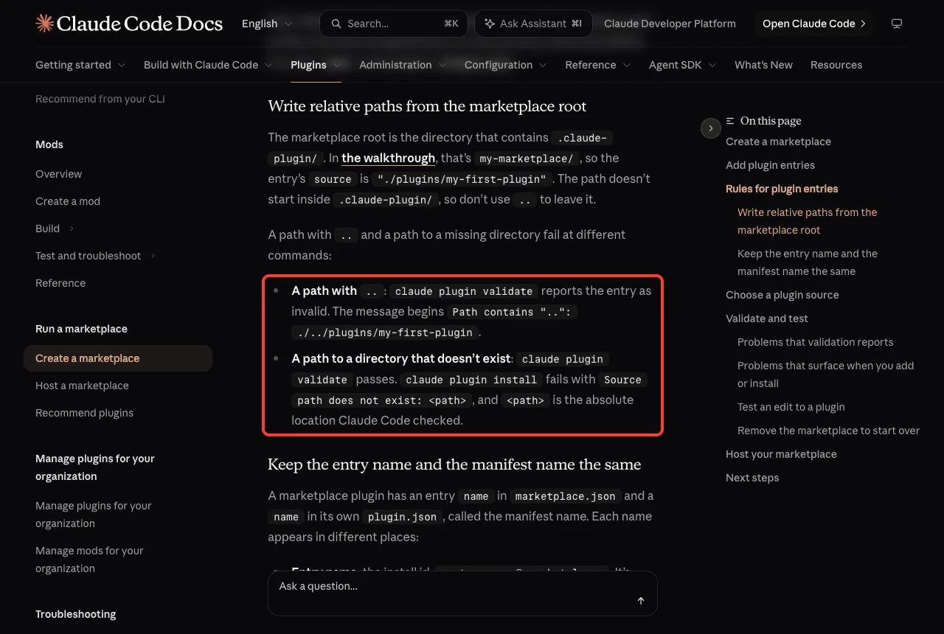The width and height of the screenshot is (944, 634).
Task: Open Recommend plugins sidebar page
Action: [x=84, y=413]
